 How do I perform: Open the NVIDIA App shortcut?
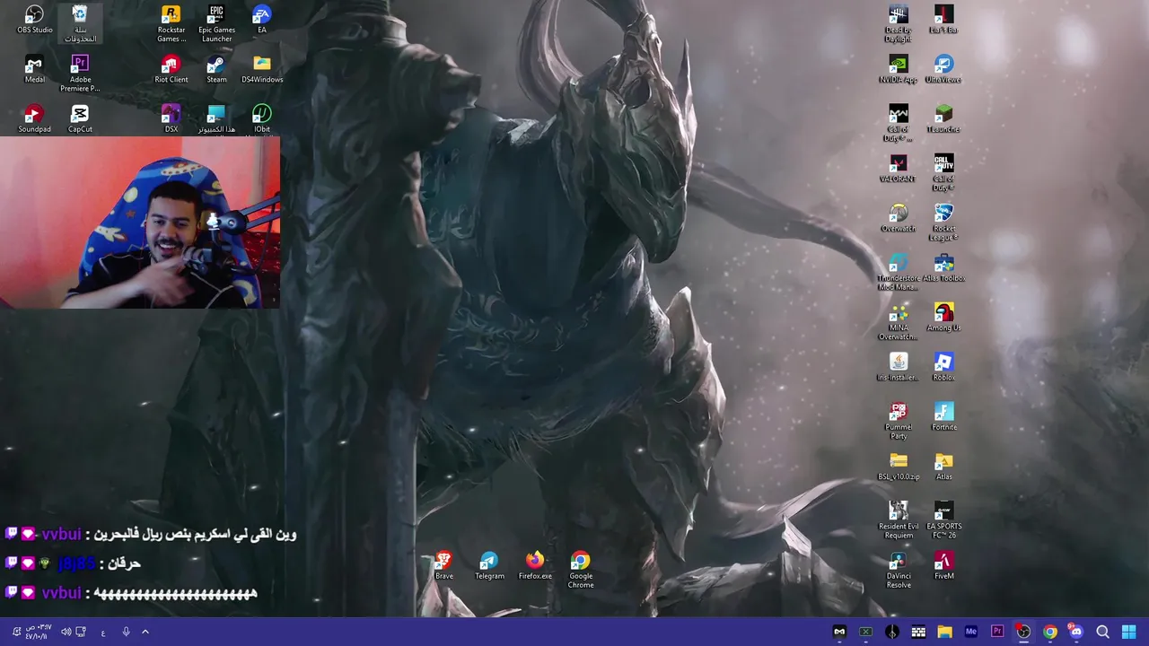(x=898, y=69)
